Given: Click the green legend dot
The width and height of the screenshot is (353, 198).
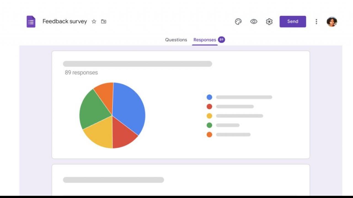Looking at the screenshot, I should pos(209,125).
